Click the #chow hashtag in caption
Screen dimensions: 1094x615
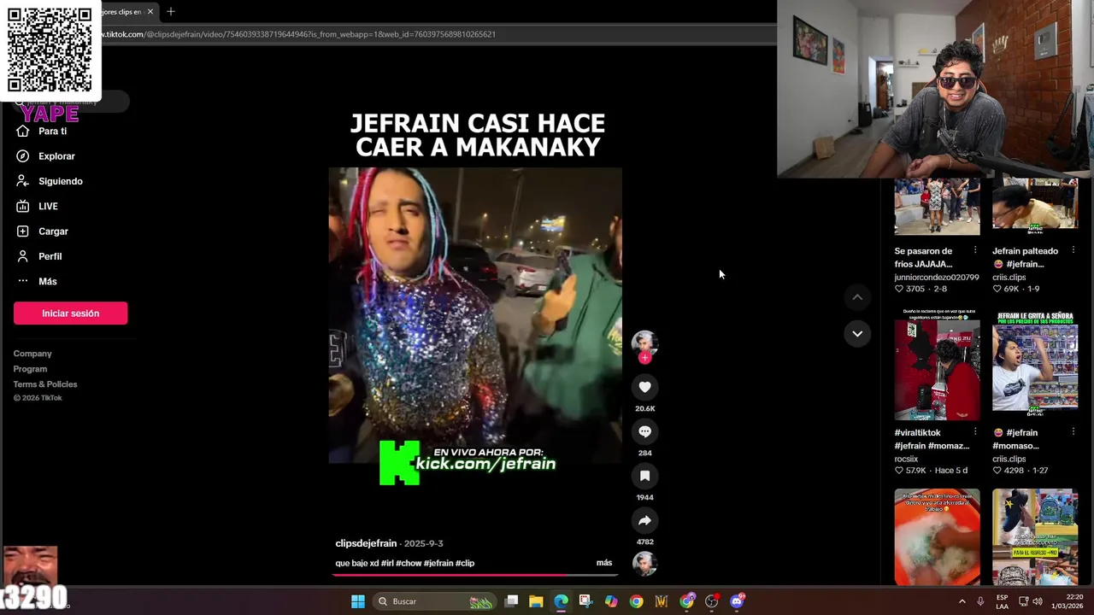[x=409, y=563]
